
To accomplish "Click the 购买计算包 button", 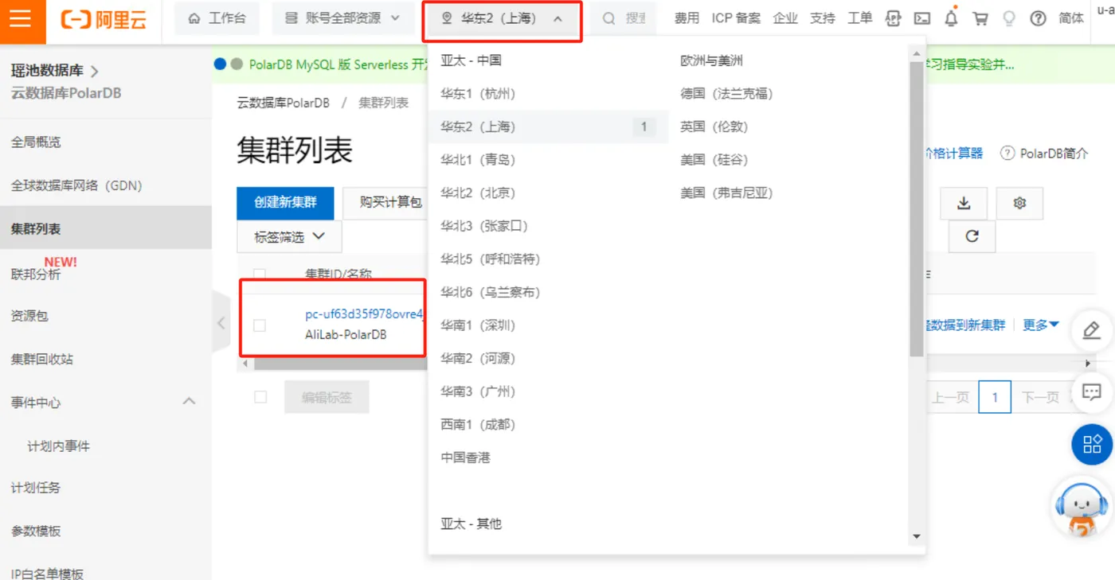I will click(386, 203).
